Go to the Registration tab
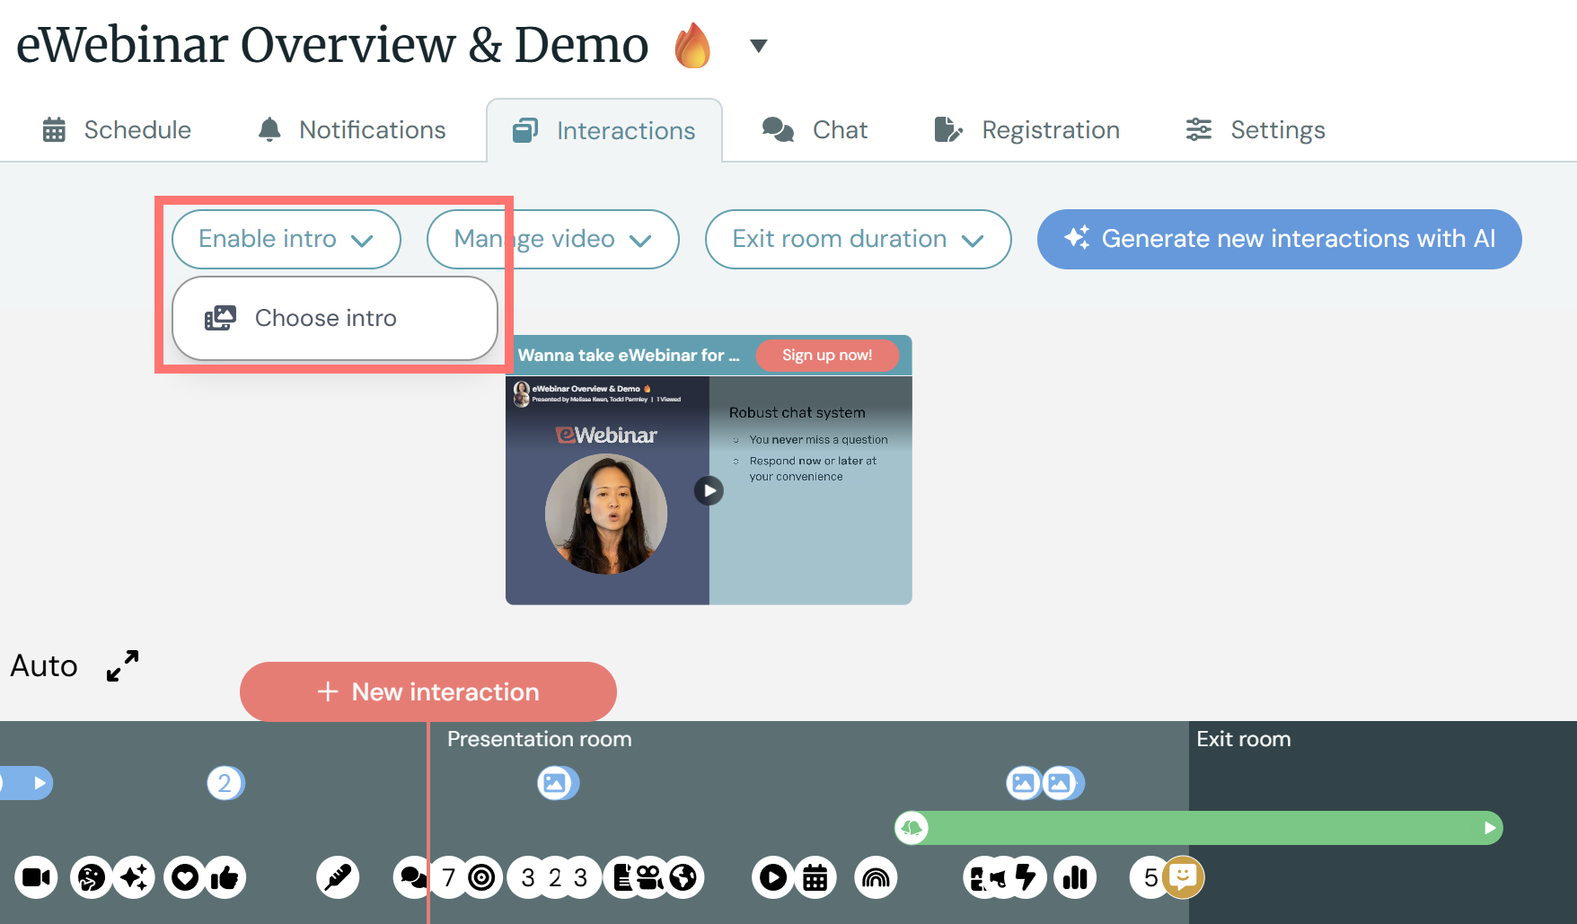This screenshot has height=924, width=1577. pos(1026,130)
